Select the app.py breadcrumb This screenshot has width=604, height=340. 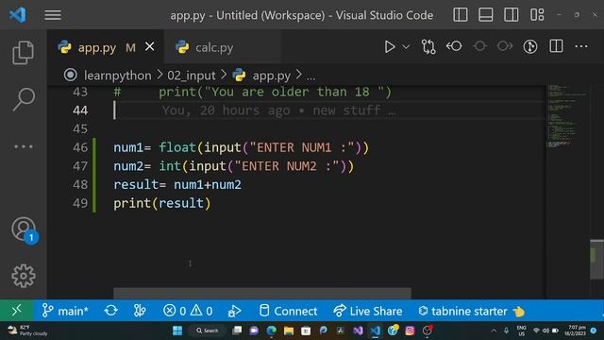tap(271, 76)
